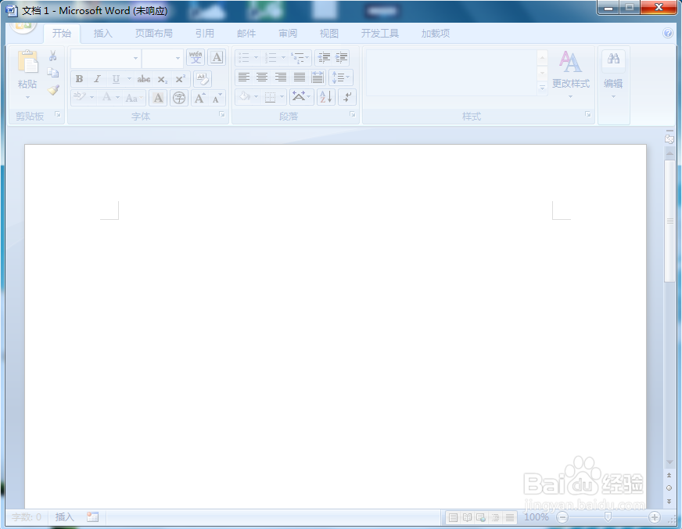Image resolution: width=682 pixels, height=529 pixels.
Task: Click the Sort A-Z icon
Action: pos(326,96)
